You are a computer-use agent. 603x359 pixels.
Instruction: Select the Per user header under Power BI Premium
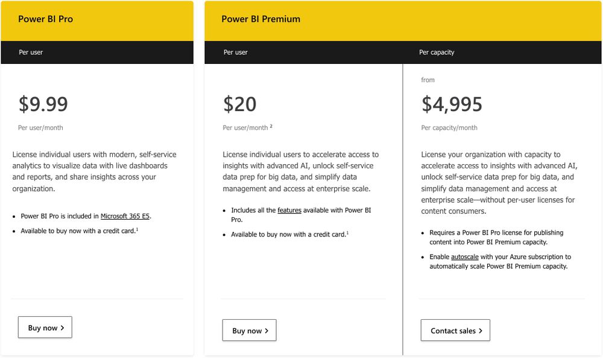point(236,52)
